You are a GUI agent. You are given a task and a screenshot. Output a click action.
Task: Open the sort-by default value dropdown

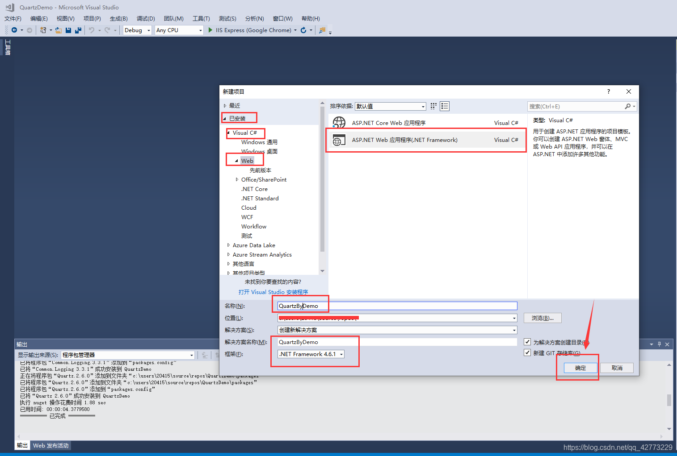(391, 106)
